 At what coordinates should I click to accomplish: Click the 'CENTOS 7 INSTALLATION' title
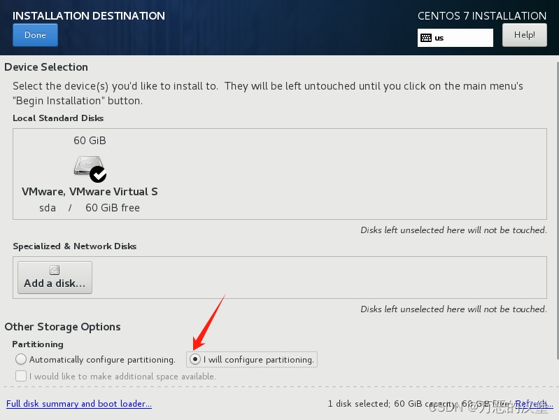click(x=482, y=15)
